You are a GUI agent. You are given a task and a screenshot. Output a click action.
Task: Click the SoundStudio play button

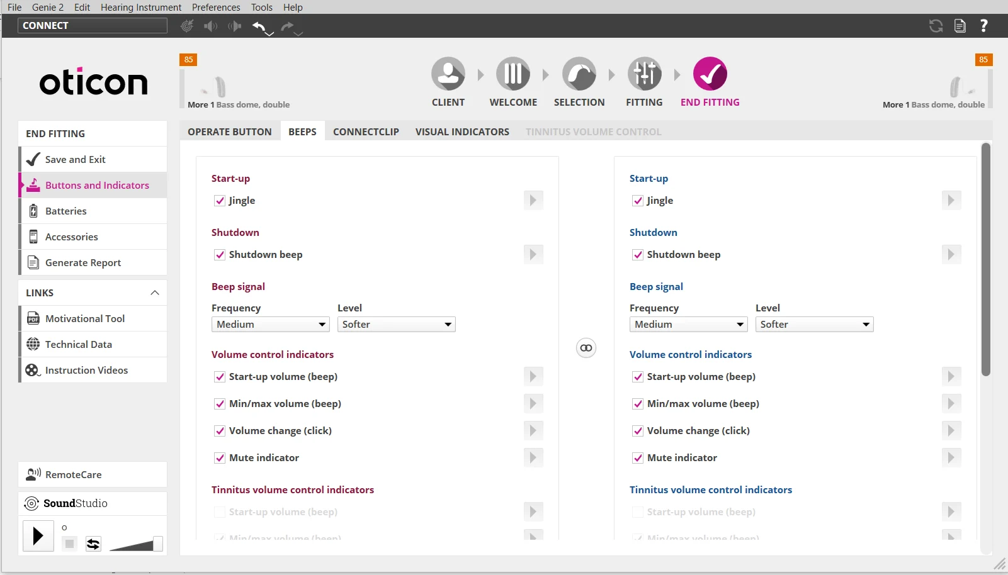tap(38, 536)
